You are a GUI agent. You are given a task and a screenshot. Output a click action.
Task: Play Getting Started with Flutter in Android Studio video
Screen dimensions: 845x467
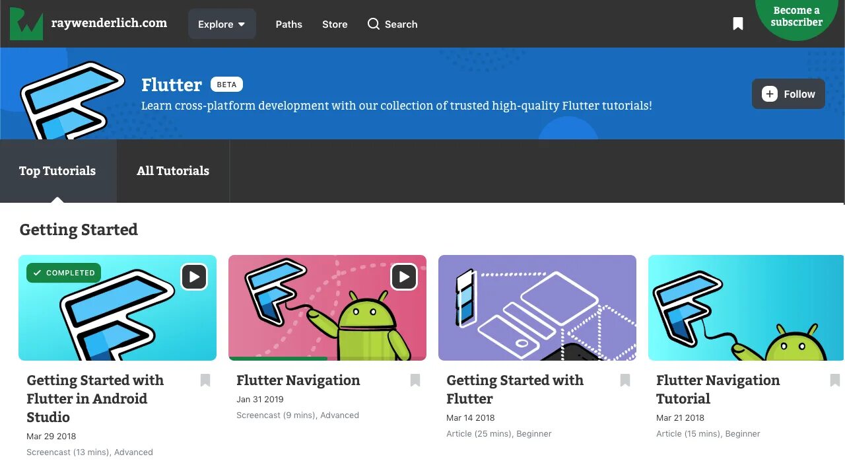click(x=194, y=277)
